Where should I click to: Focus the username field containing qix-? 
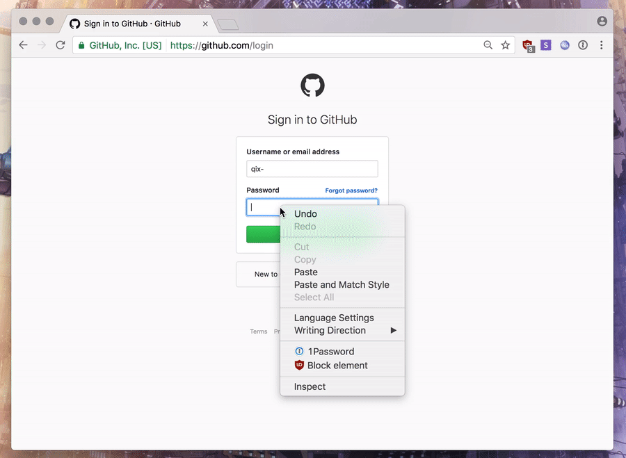pos(312,169)
